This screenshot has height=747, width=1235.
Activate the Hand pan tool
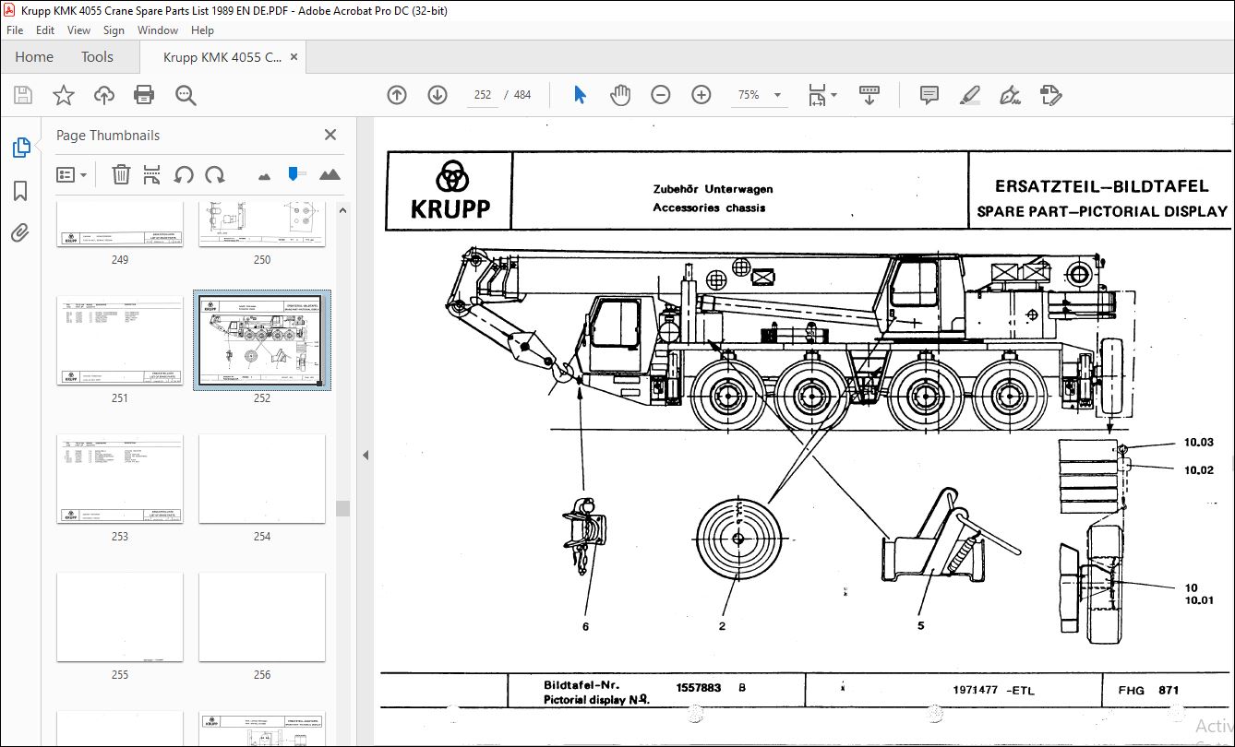(620, 95)
